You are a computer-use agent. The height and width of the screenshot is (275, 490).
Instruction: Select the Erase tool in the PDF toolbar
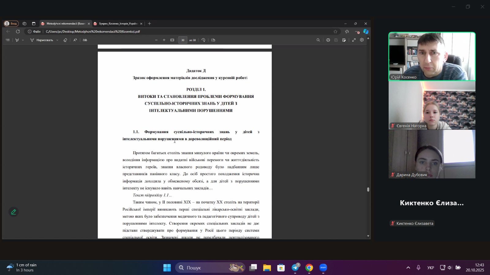pyautogui.click(x=65, y=40)
